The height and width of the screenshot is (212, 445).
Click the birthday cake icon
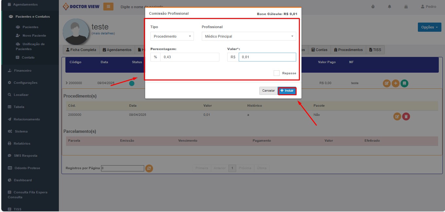[x=406, y=7]
